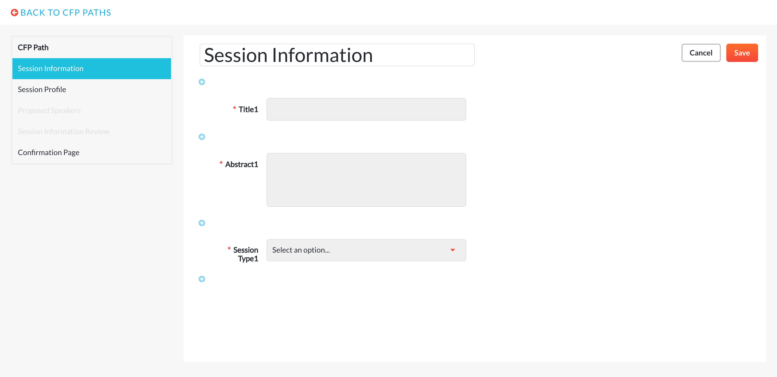Cancel editing the form

tap(701, 53)
